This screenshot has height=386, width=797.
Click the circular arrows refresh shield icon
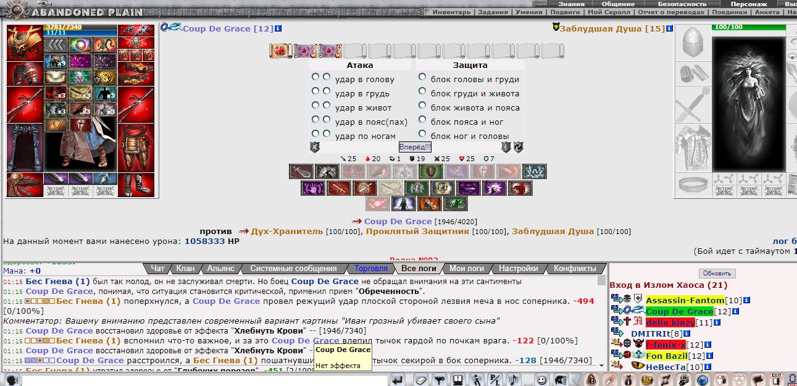519,147
